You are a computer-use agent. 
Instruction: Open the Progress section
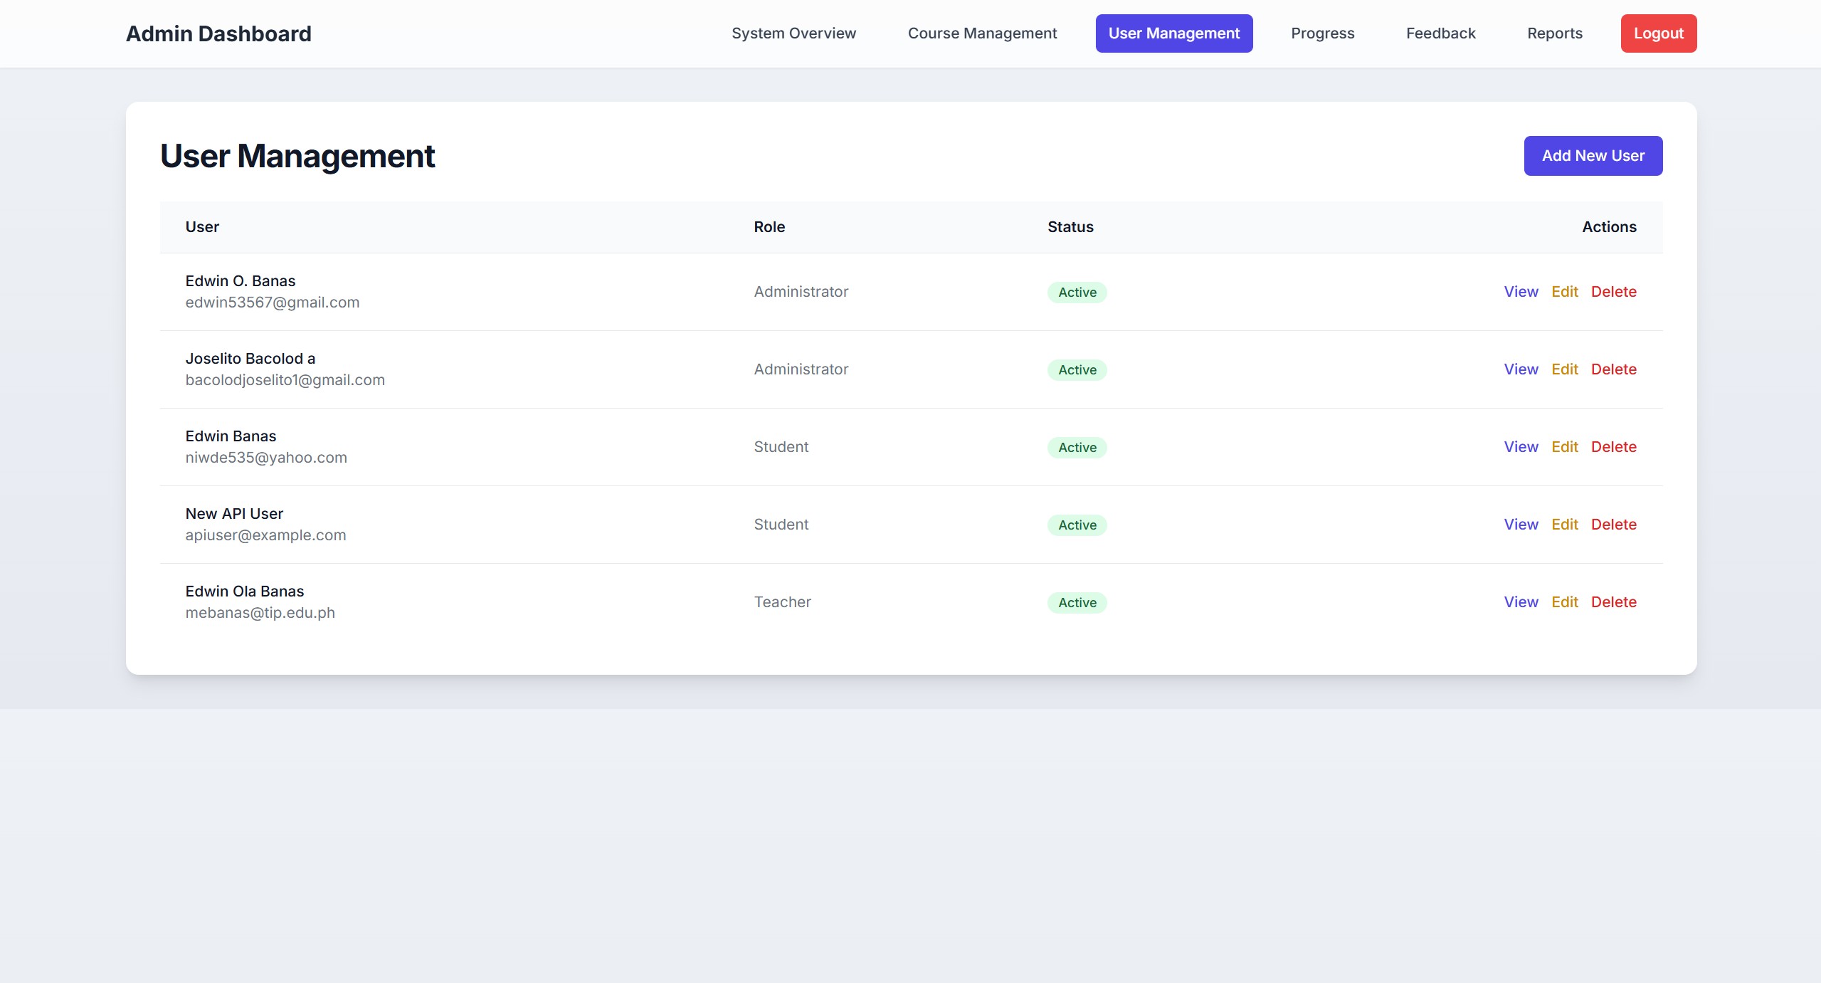click(x=1322, y=33)
